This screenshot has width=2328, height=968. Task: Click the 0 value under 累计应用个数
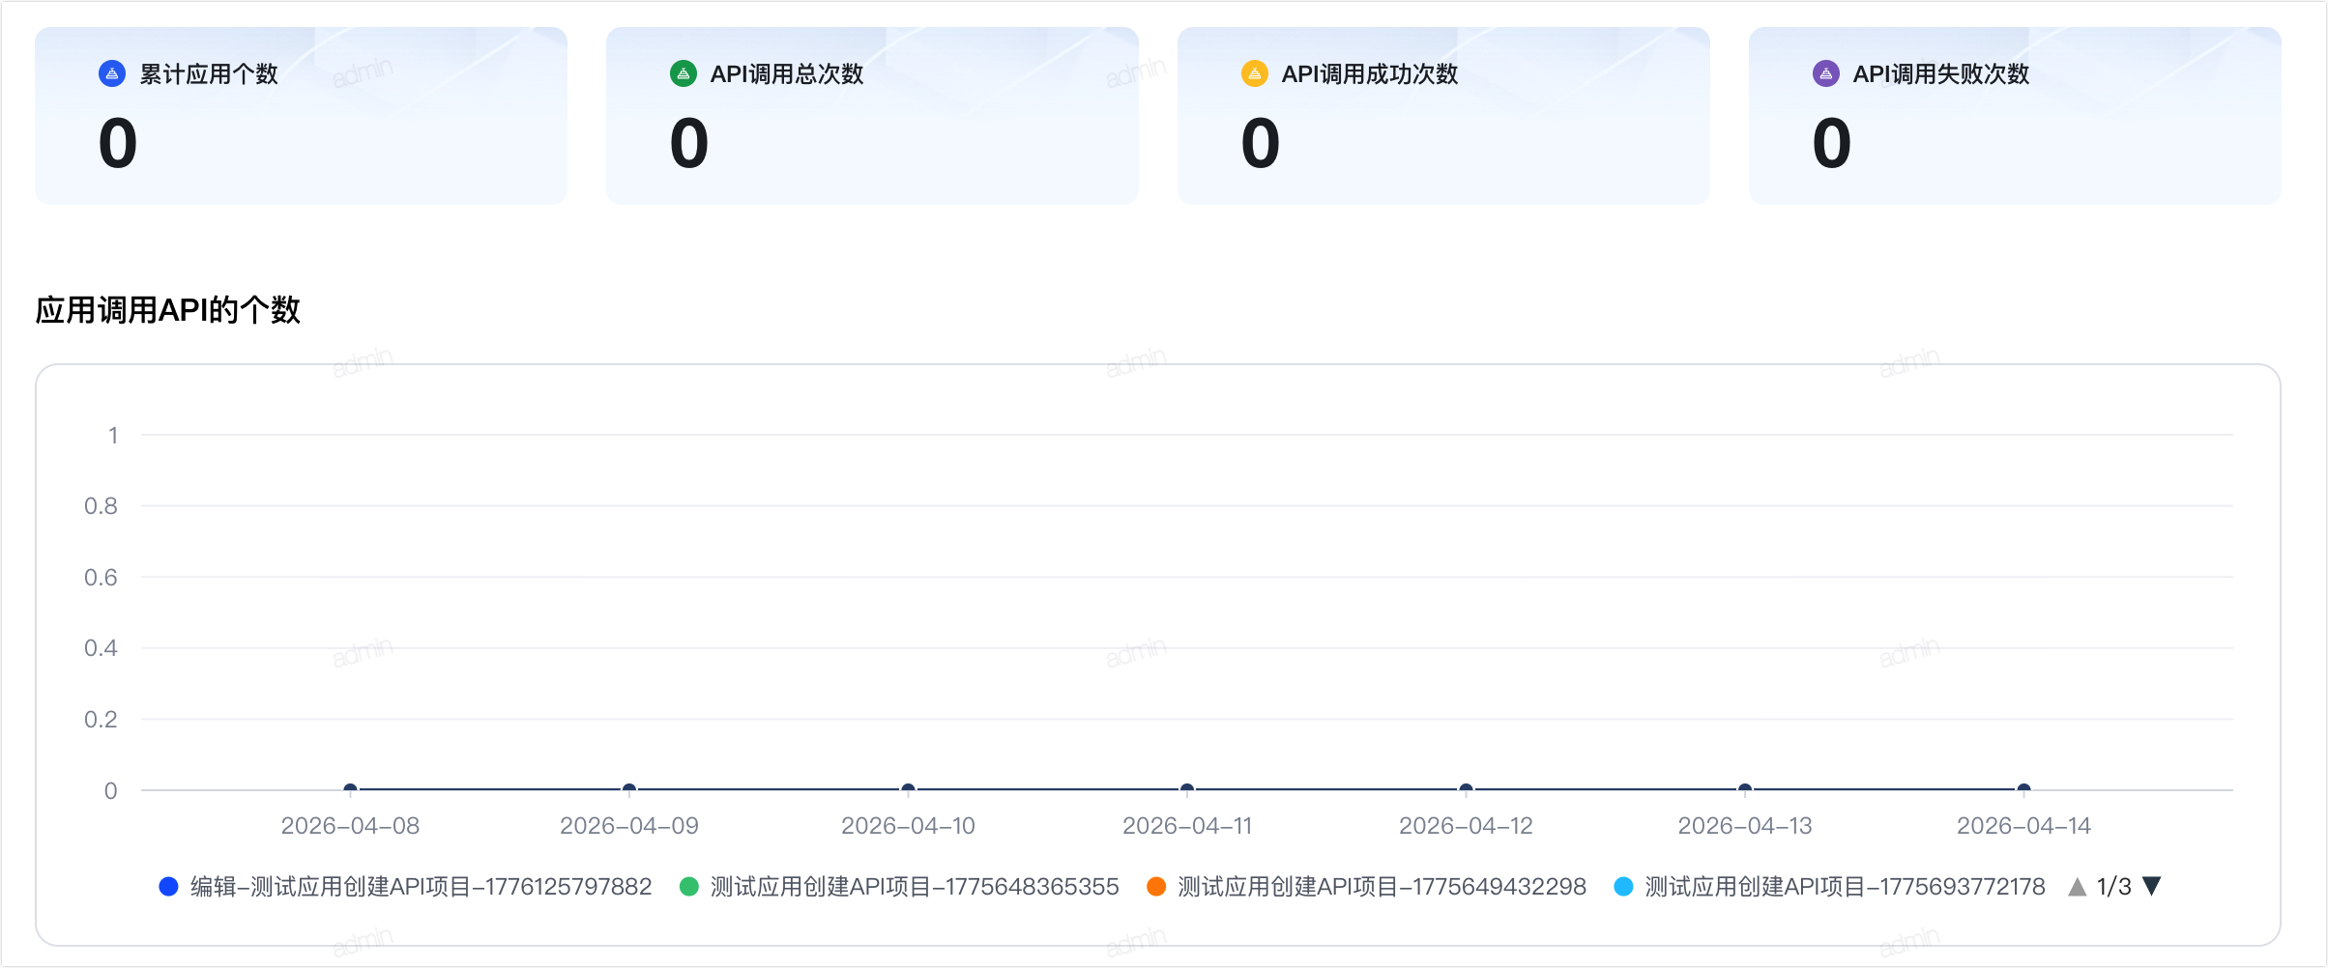click(118, 143)
